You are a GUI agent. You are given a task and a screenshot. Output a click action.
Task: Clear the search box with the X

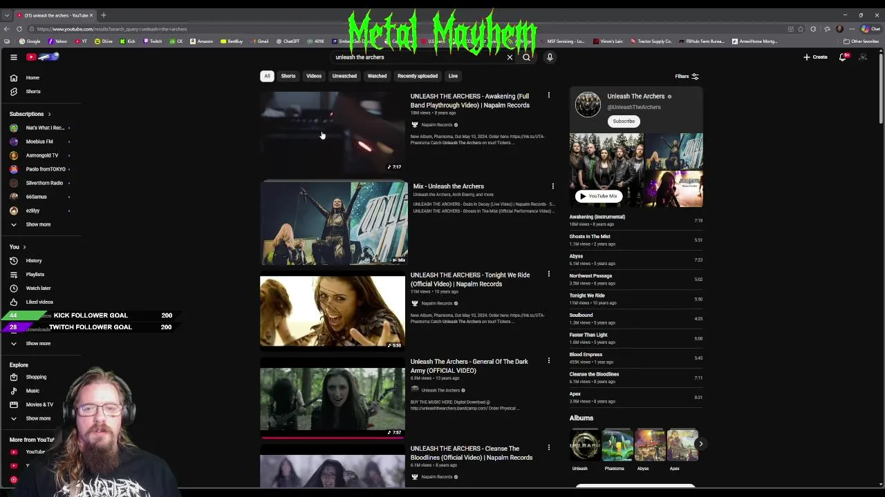point(510,57)
